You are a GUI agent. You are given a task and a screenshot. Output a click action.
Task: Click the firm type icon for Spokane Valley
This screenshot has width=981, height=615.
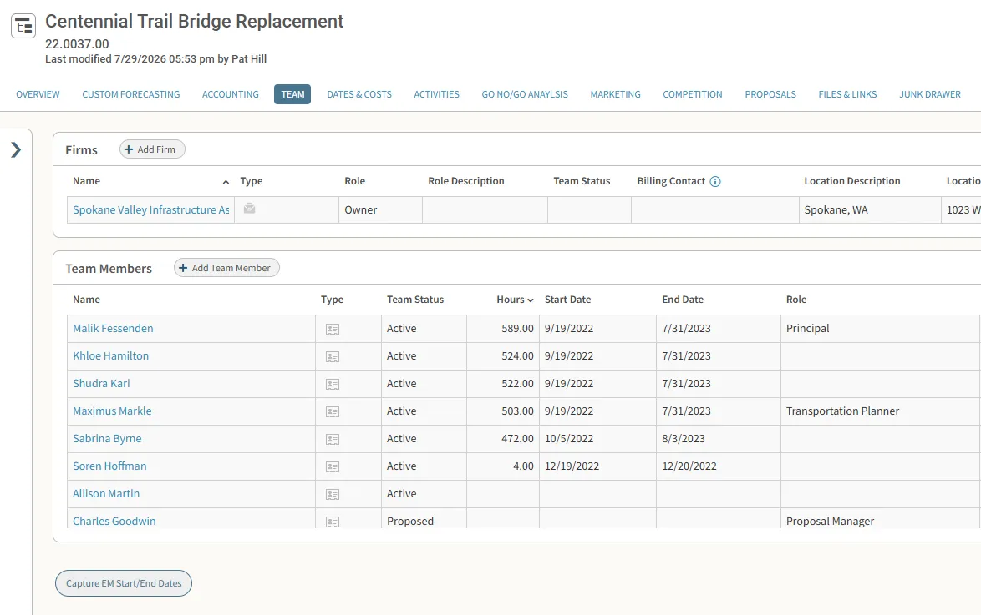tap(249, 209)
